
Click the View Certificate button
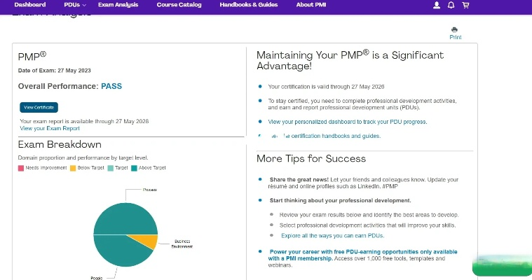(39, 107)
